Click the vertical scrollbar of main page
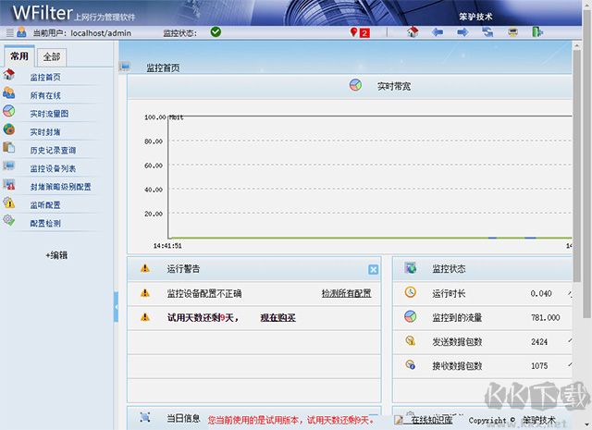The width and height of the screenshot is (592, 430). (576, 166)
